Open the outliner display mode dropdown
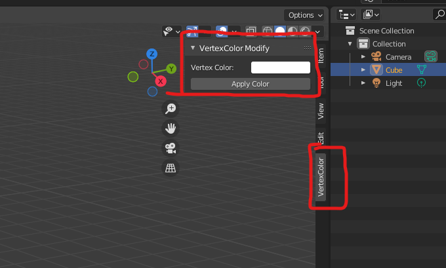The width and height of the screenshot is (446, 268). pos(371,14)
